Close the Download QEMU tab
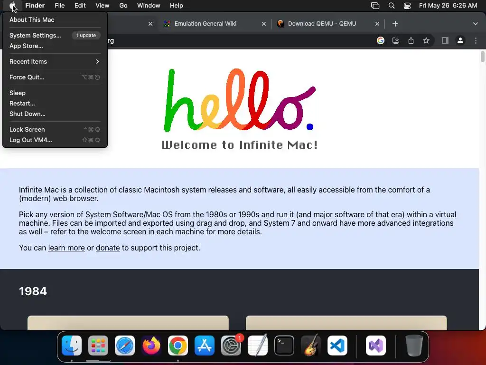486x365 pixels. coord(377,24)
